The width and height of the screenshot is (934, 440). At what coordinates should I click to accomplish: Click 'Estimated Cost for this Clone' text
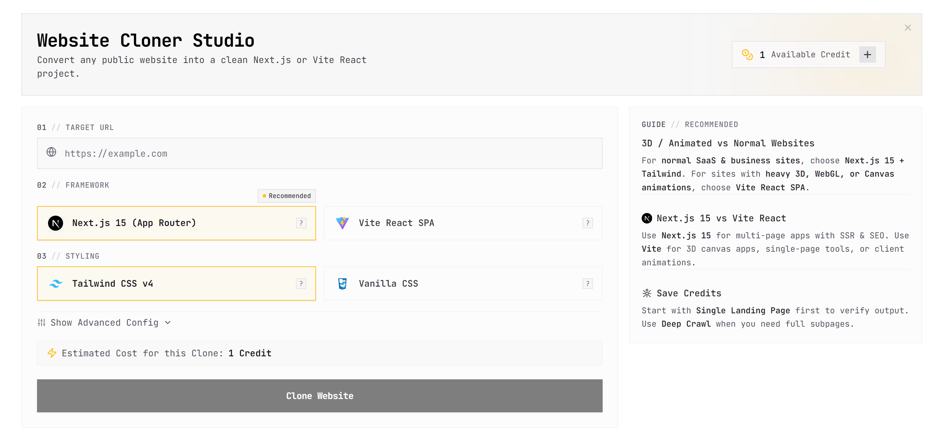142,353
